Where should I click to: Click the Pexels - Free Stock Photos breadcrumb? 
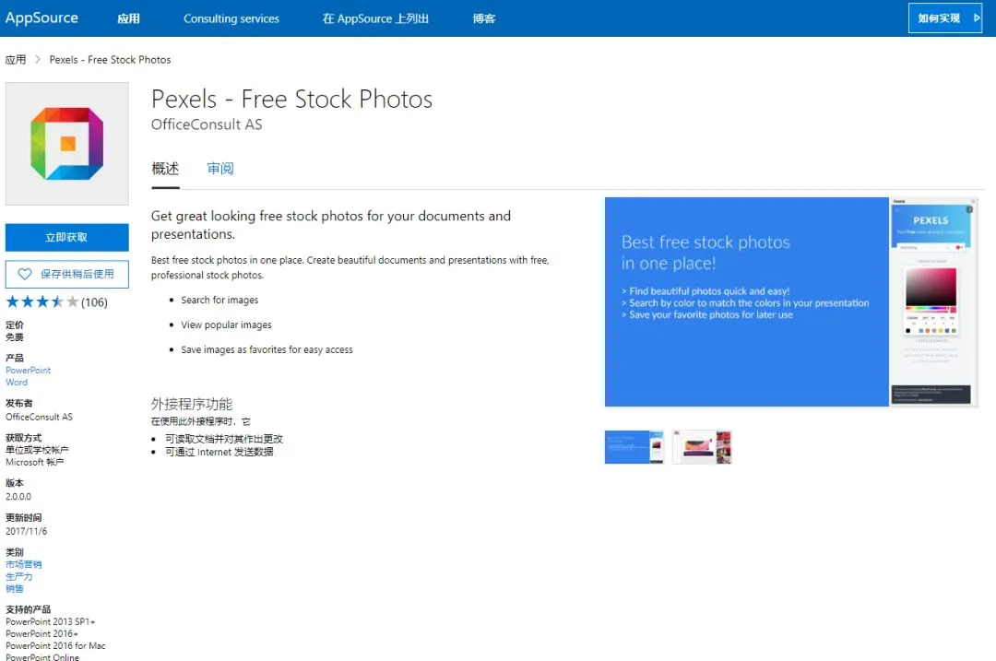[x=110, y=60]
